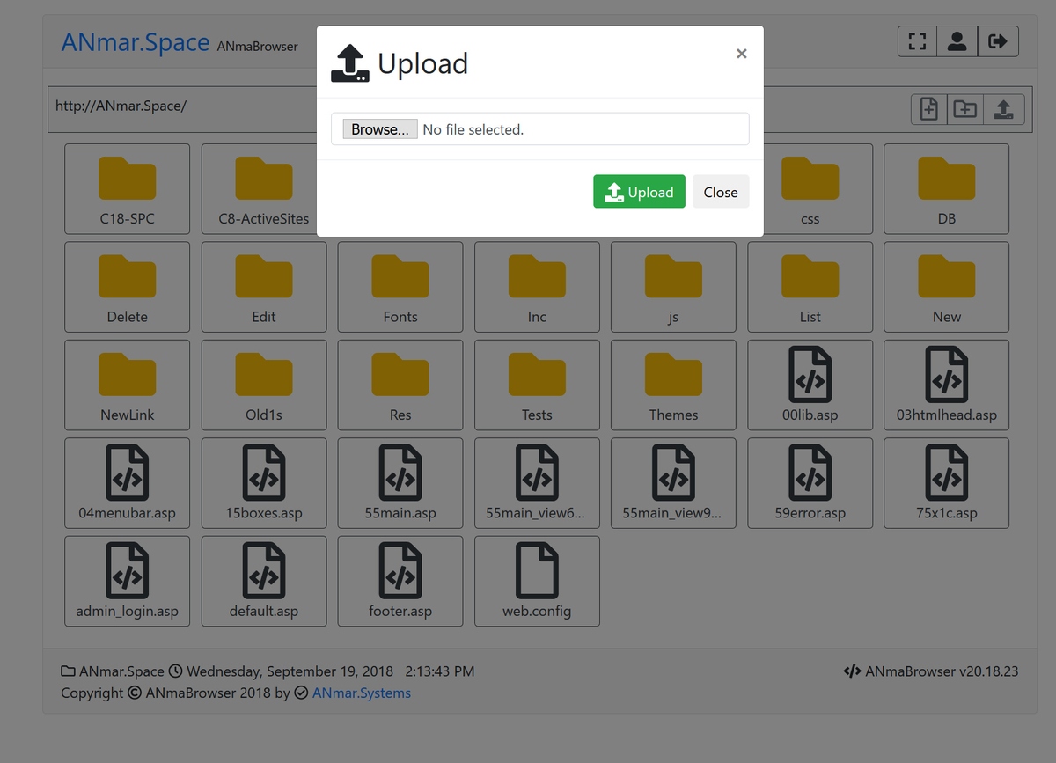Click Browse to choose a file

point(380,129)
